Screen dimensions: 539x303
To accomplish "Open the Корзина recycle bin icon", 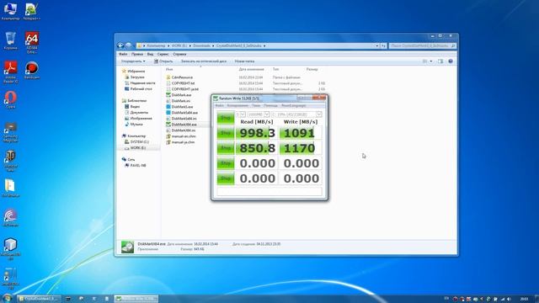I will 10,41.
